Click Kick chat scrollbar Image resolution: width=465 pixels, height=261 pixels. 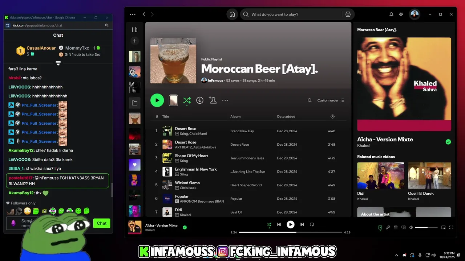click(x=112, y=190)
